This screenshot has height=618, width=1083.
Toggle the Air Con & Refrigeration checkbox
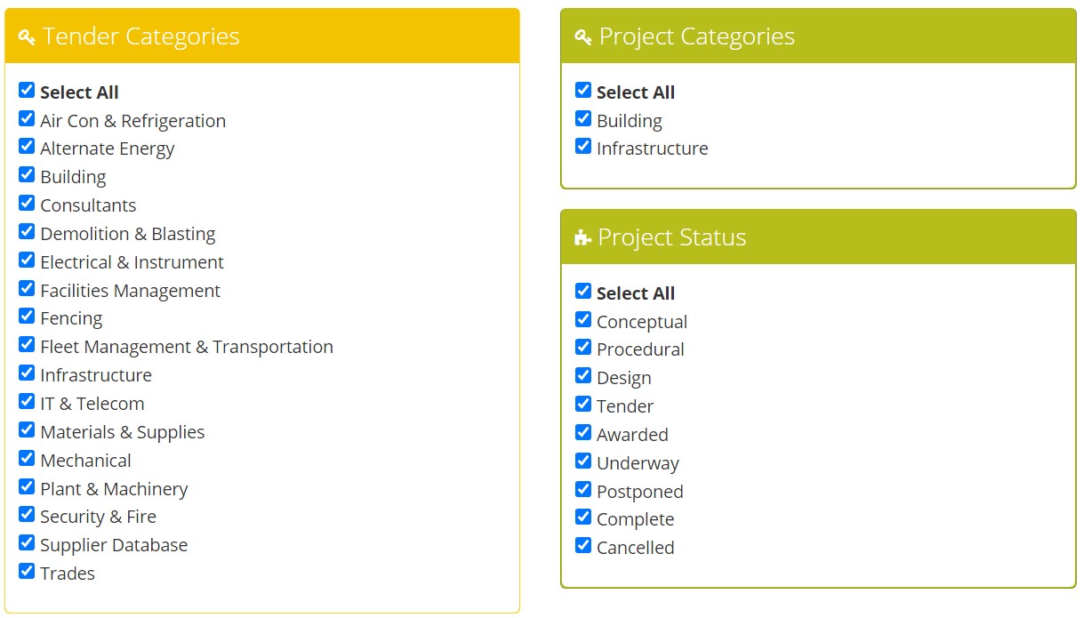click(x=27, y=118)
